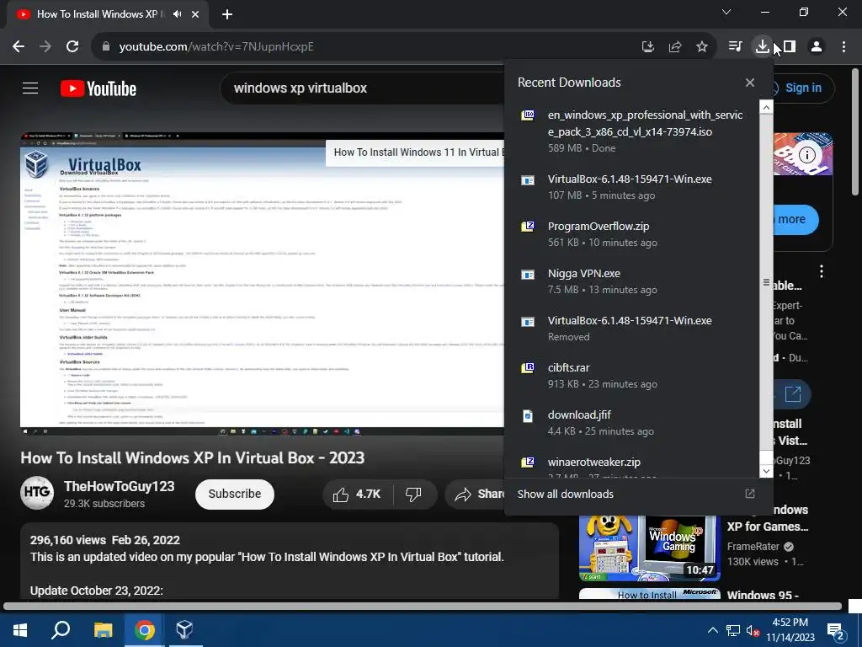Open the How To Install Windows 11 suggested card

point(415,152)
